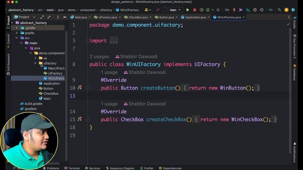The image size is (303, 170).
Task: Expand the os package
Action: tap(36, 58)
